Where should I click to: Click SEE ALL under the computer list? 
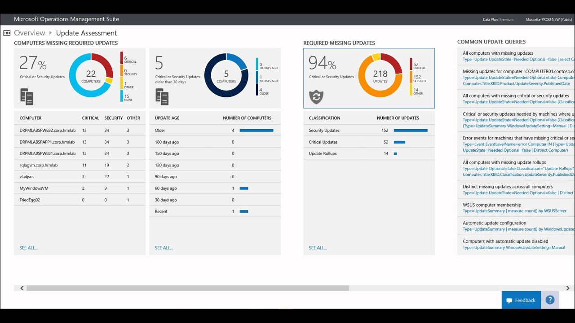[x=29, y=248]
